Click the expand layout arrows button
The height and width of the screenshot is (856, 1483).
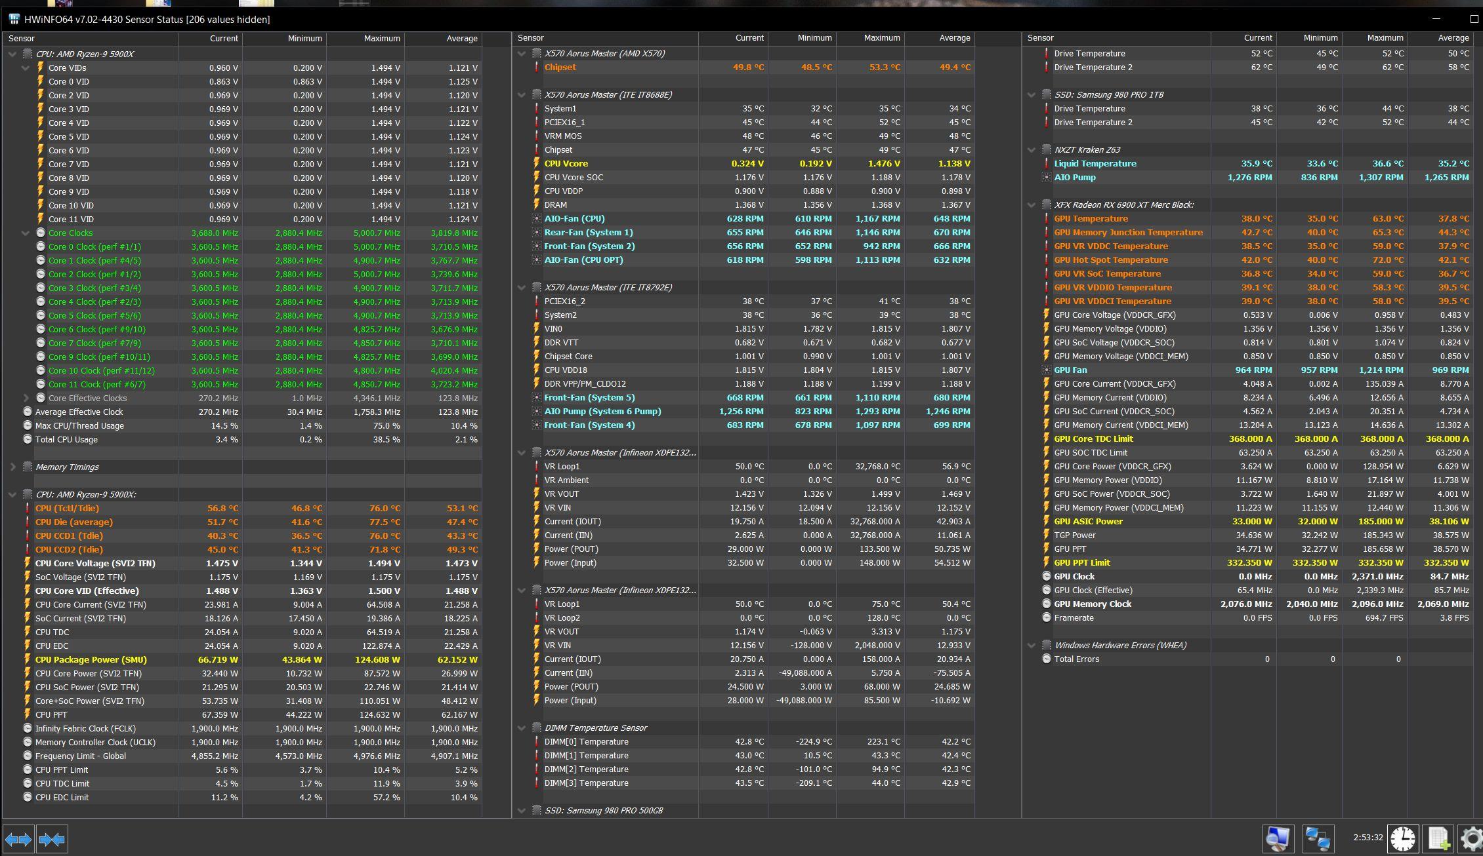pos(18,839)
